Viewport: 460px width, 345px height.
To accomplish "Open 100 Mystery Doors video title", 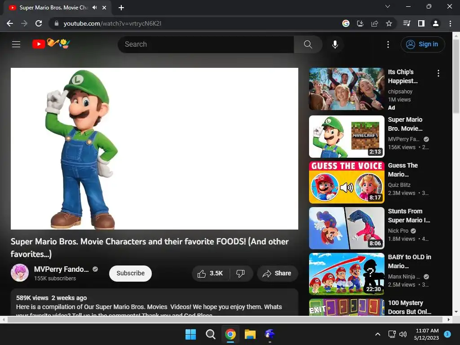I will pyautogui.click(x=410, y=307).
